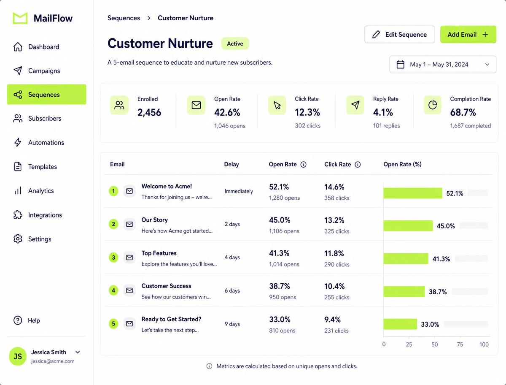506x385 pixels.
Task: Open the Dashboard menu item
Action: [46, 47]
